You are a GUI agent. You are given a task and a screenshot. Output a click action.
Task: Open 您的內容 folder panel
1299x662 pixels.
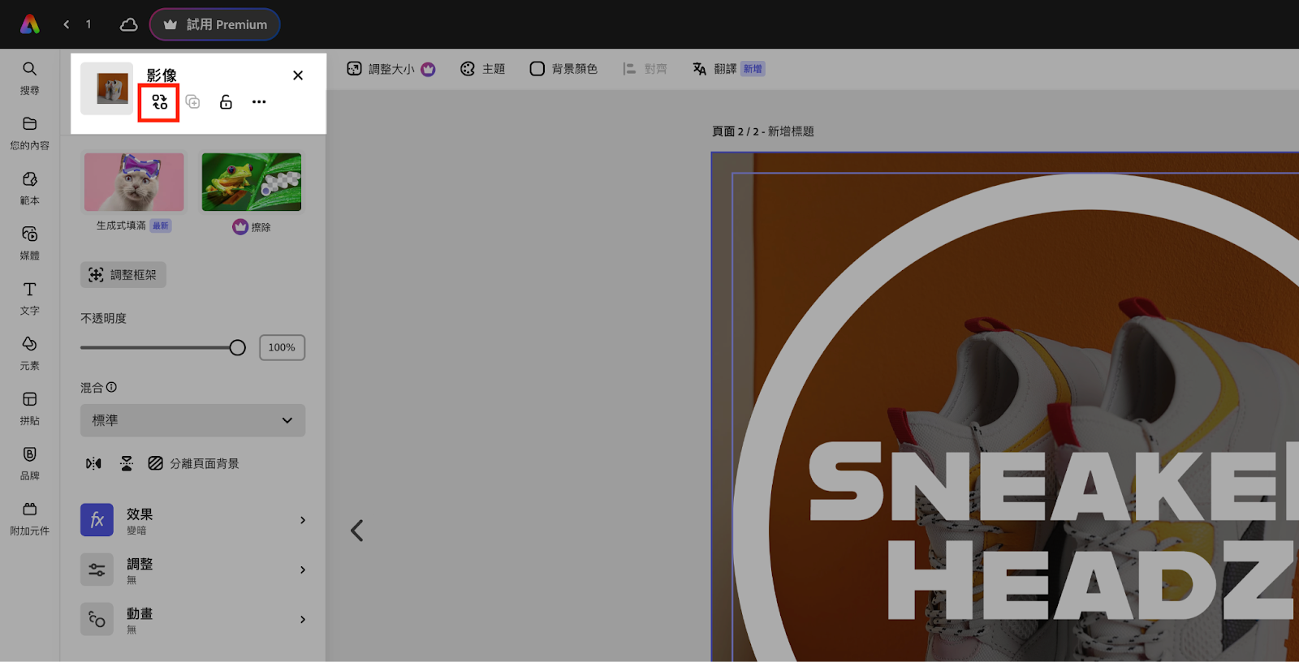[29, 134]
